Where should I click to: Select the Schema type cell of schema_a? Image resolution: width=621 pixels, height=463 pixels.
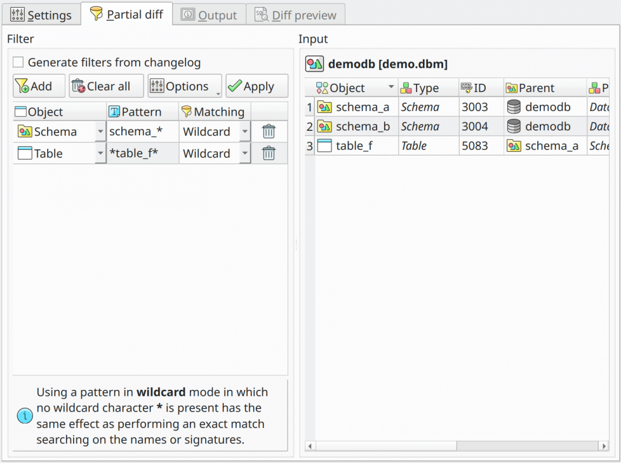pos(429,107)
